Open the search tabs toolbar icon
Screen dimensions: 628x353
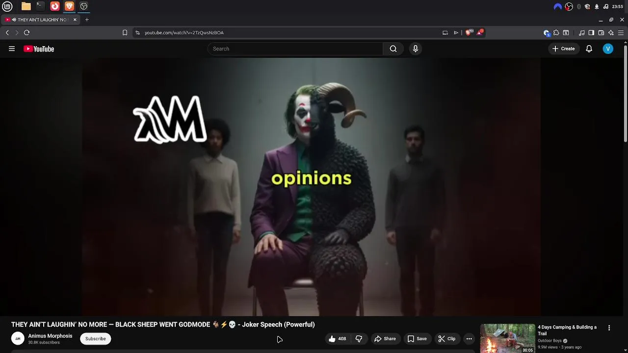(566, 33)
